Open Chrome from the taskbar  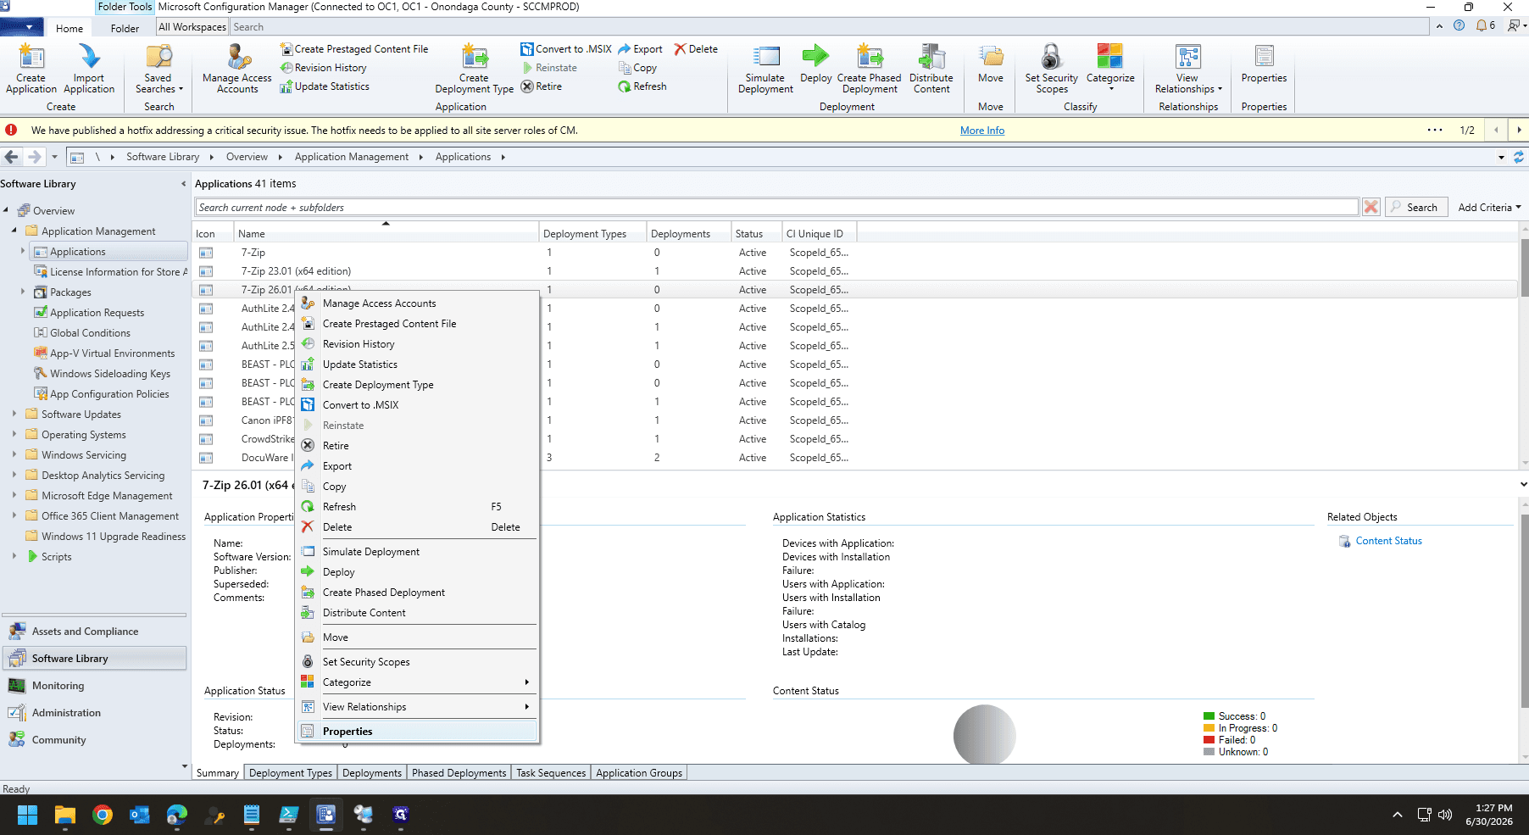coord(103,815)
